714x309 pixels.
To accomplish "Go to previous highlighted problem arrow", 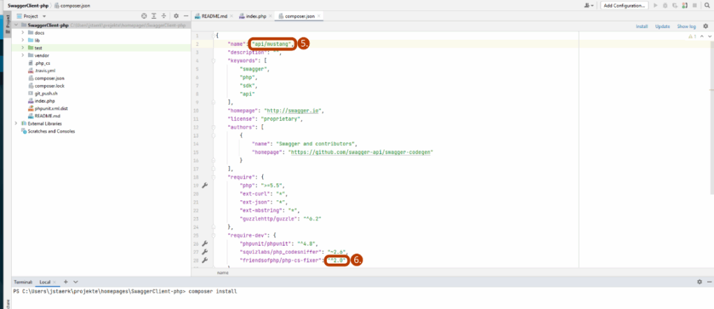I will tap(701, 36).
